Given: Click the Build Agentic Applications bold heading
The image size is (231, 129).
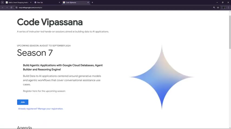Looking at the screenshot, I should click(x=63, y=67).
